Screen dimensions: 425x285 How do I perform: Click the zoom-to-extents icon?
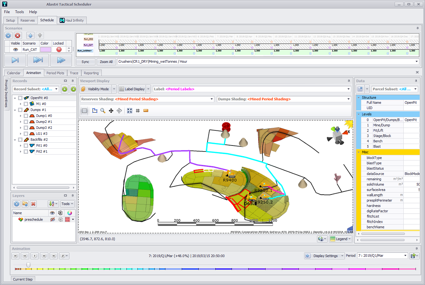130,111
